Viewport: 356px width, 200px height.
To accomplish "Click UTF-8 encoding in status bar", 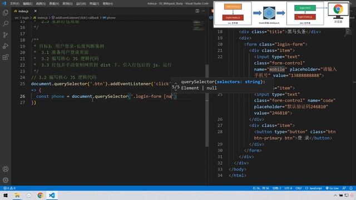I will coord(288,188).
